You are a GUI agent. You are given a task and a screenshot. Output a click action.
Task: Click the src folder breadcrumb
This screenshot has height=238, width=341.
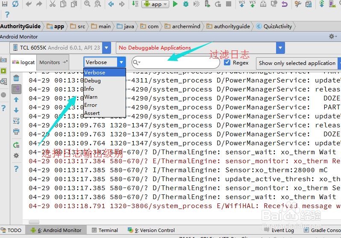click(x=78, y=26)
